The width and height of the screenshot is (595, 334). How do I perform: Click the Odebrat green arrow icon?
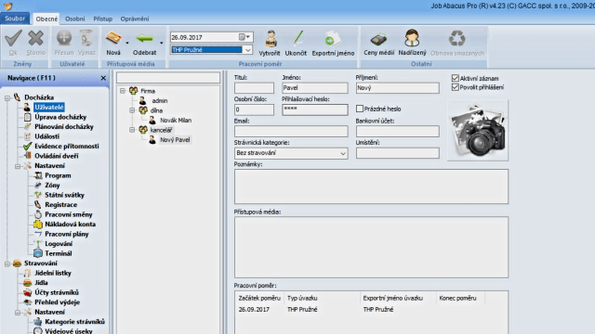coord(145,38)
